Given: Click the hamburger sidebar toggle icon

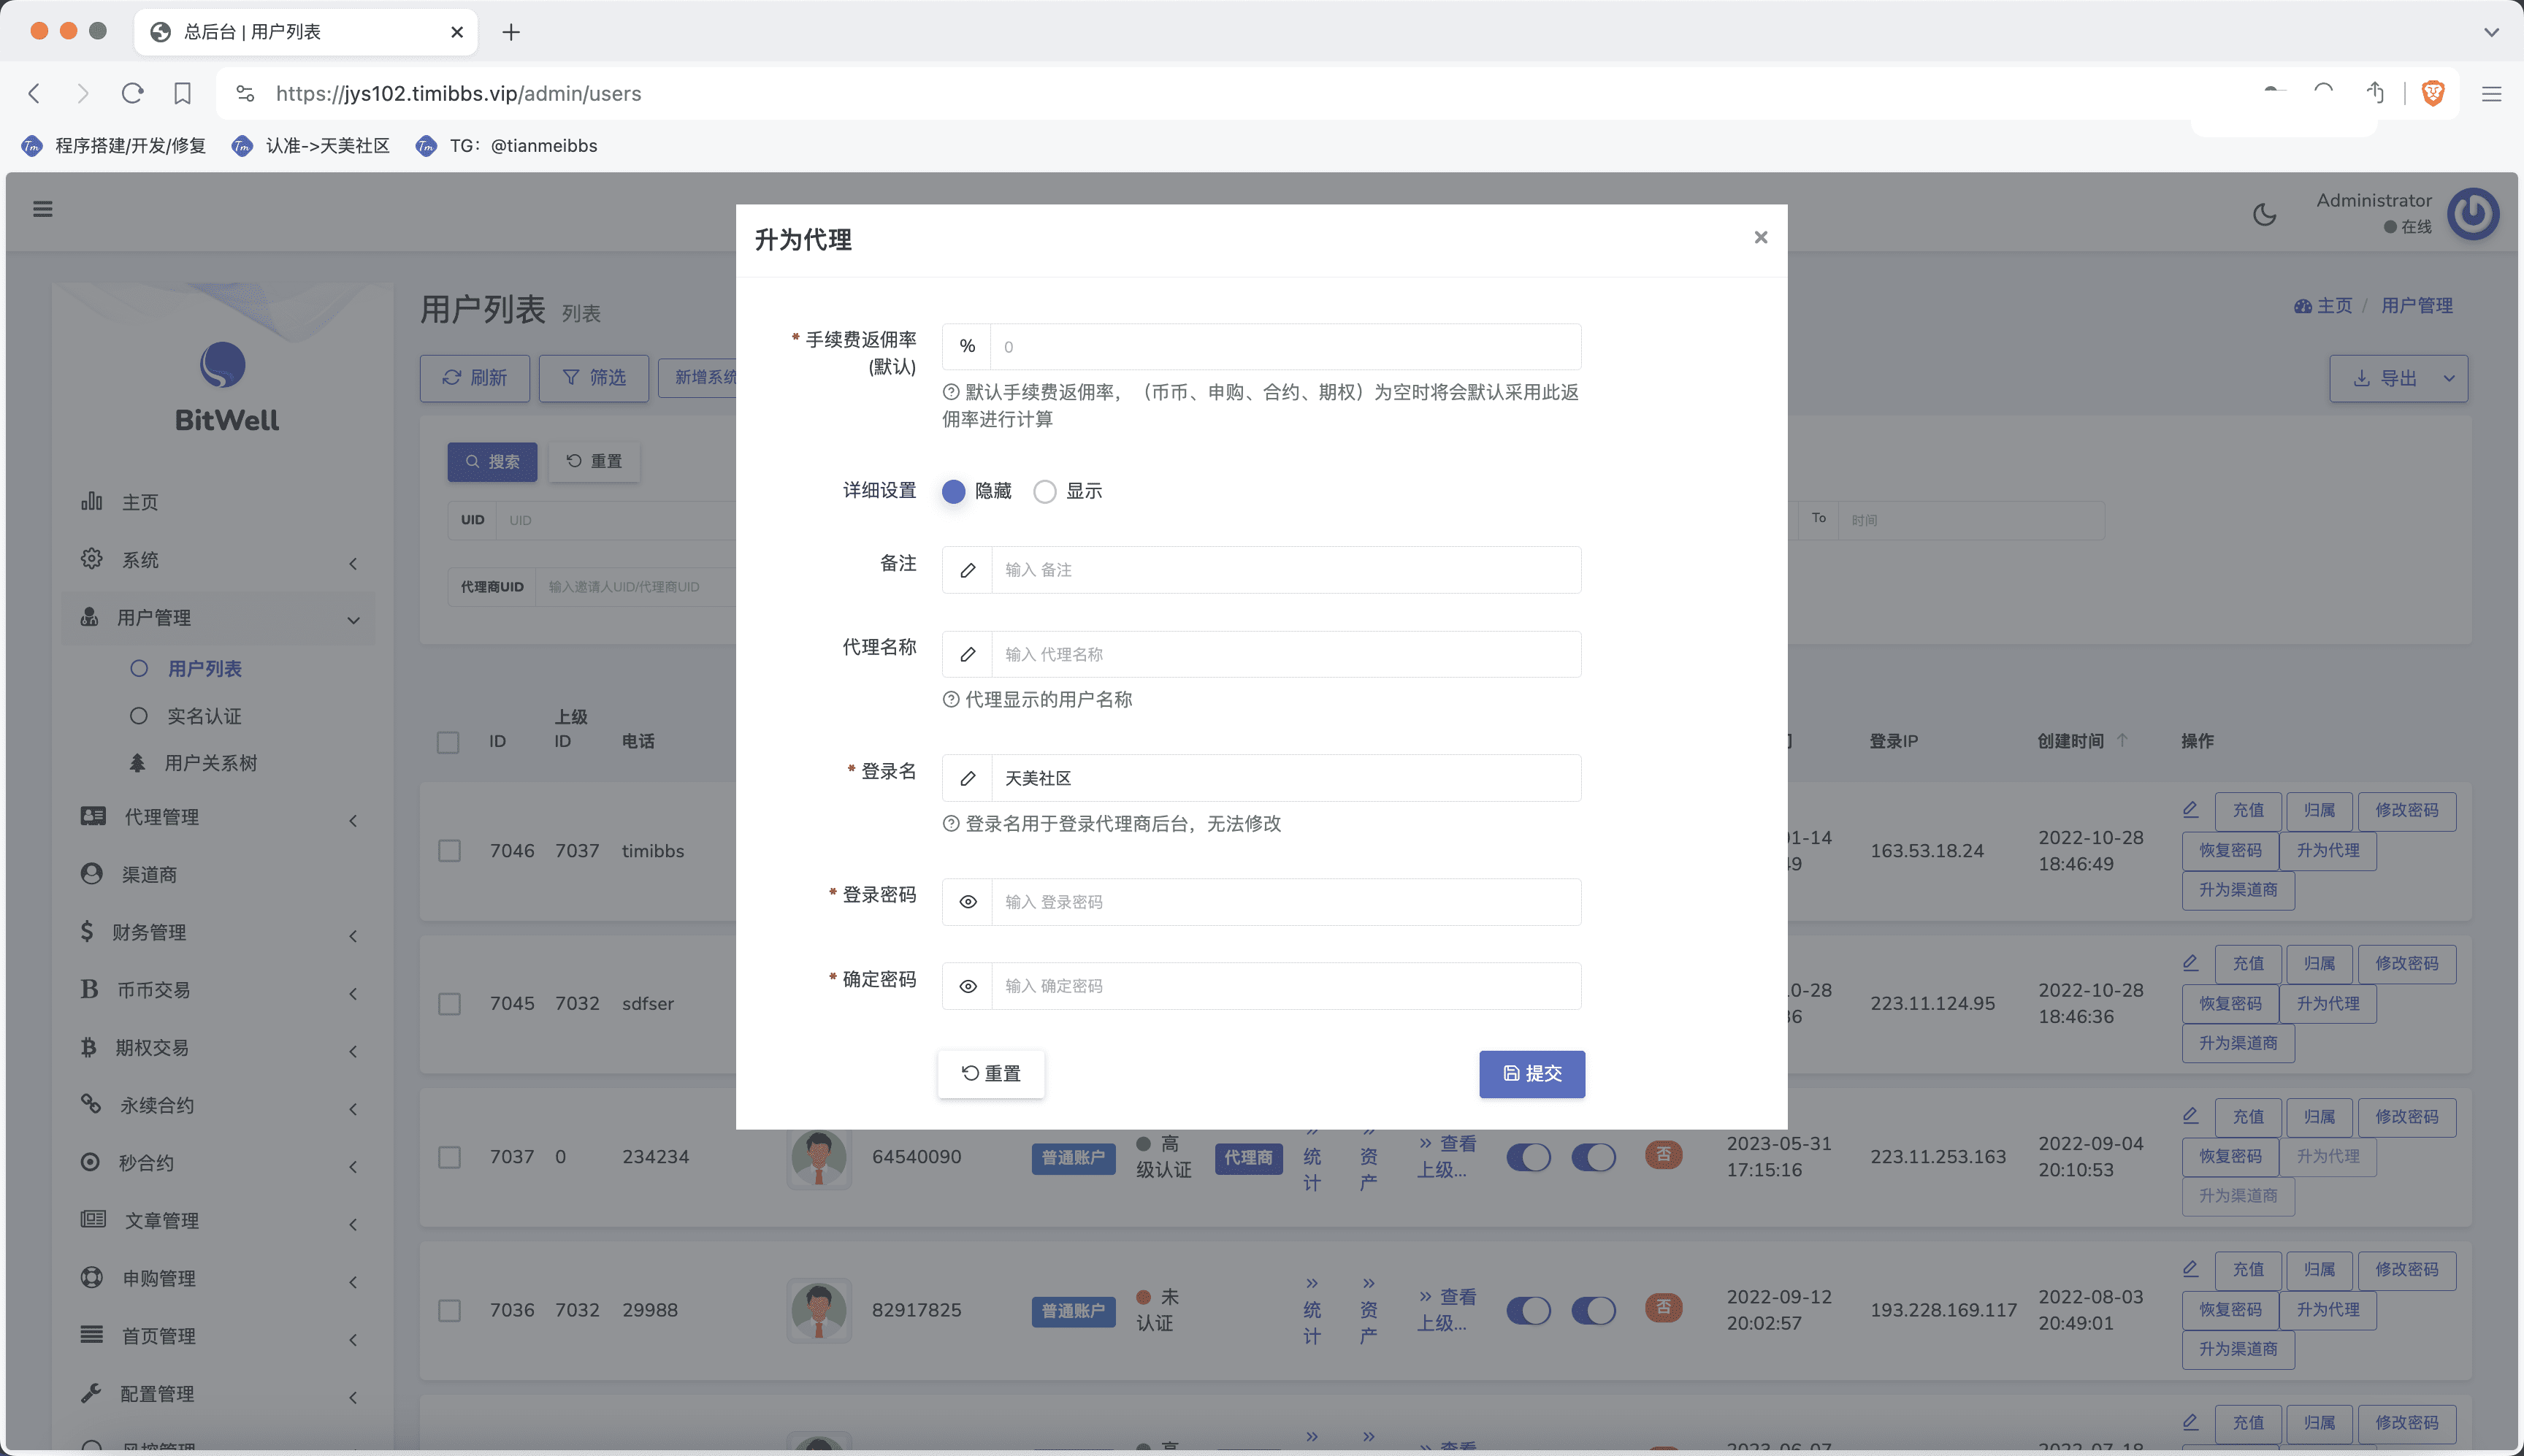Looking at the screenshot, I should click(x=43, y=209).
